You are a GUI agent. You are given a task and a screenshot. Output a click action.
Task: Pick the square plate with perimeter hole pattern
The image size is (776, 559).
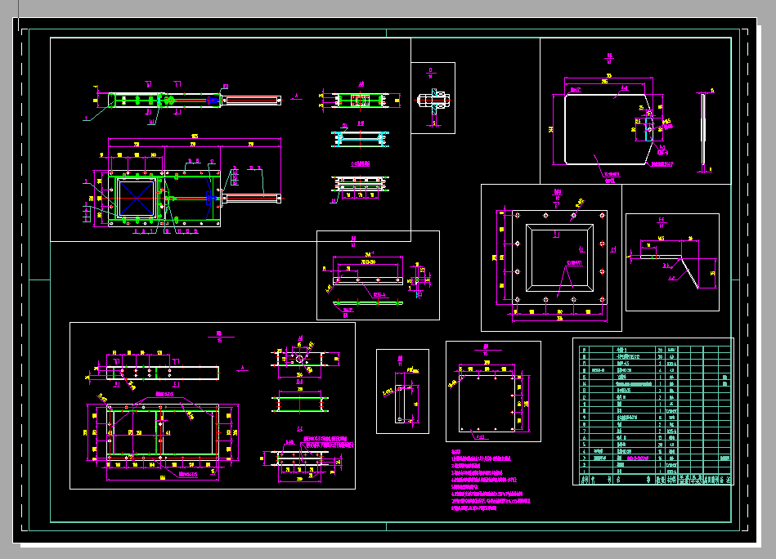[x=487, y=403]
